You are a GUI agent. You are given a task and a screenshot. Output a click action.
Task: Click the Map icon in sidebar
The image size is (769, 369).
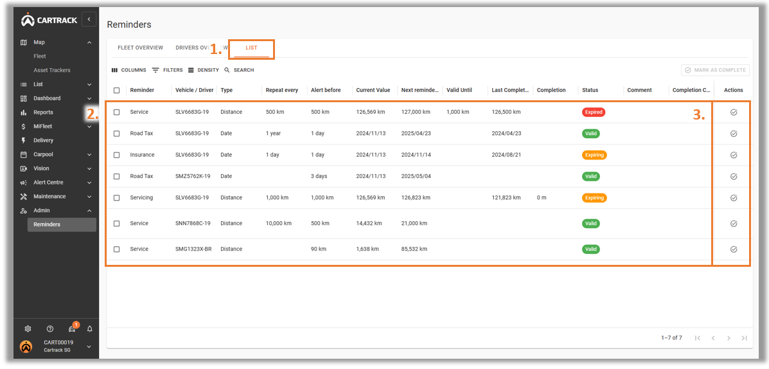tap(24, 42)
